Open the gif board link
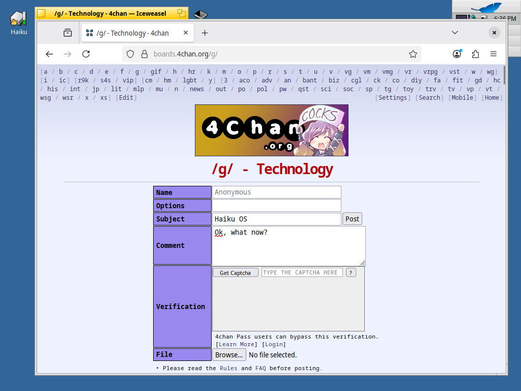The width and height of the screenshot is (521, 391). 156,71
